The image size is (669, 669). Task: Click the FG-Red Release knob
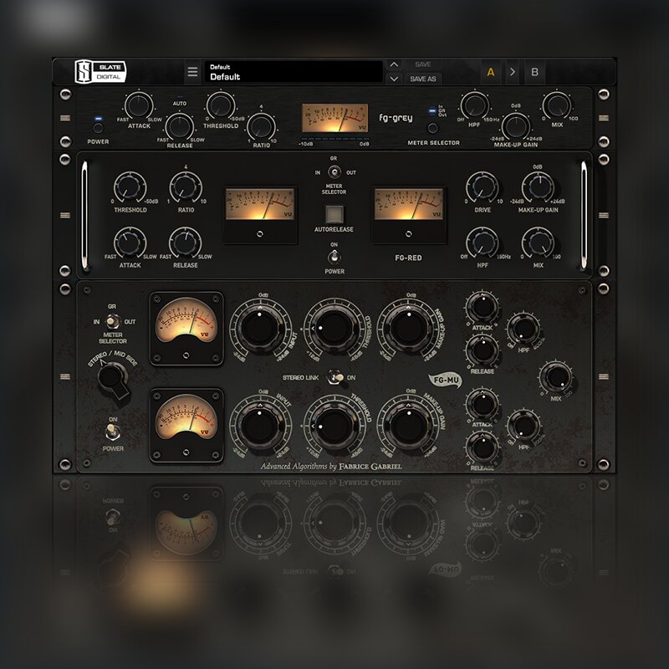(x=186, y=243)
